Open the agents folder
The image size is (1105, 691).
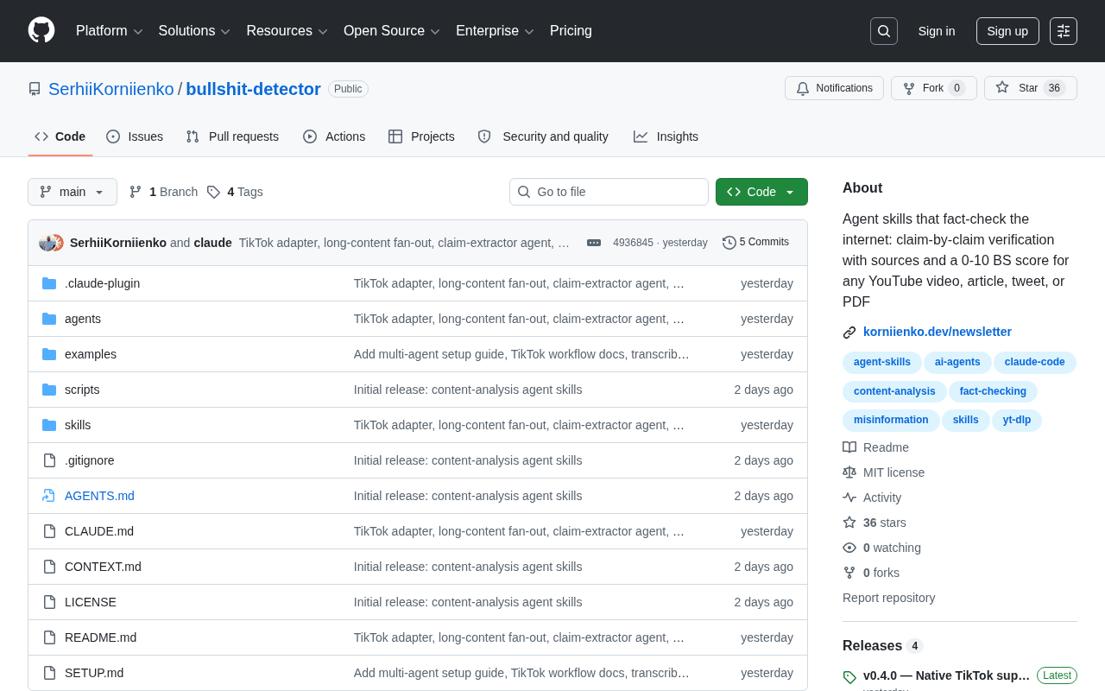(83, 319)
